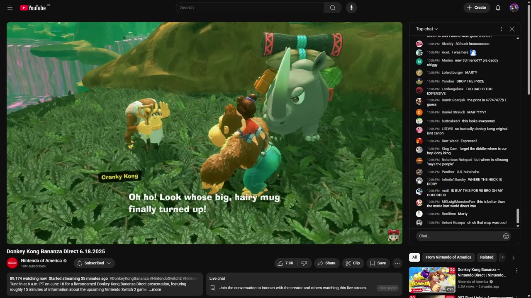Click the Marius chat avatar
Viewport: 531px width, 298px height.
click(x=419, y=61)
